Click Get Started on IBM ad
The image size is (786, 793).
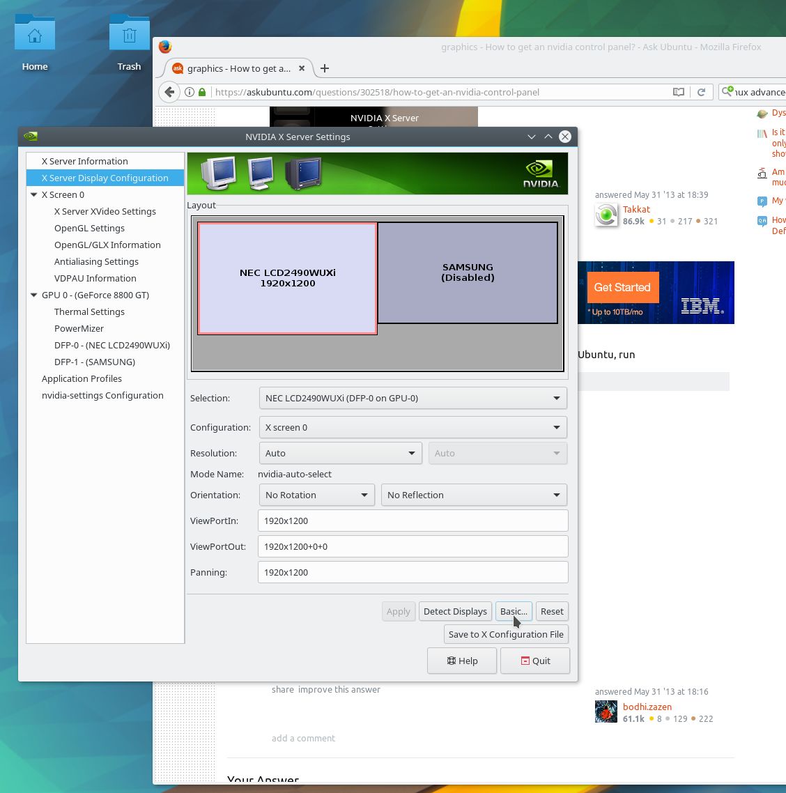[623, 287]
